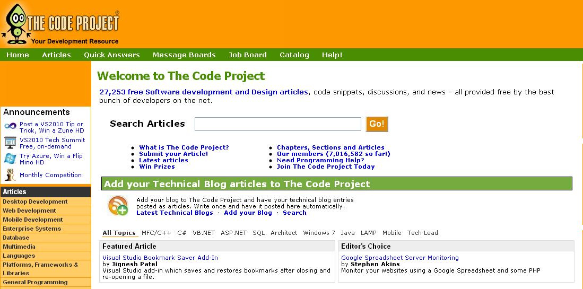Open Message Boards from nav bar

click(184, 55)
